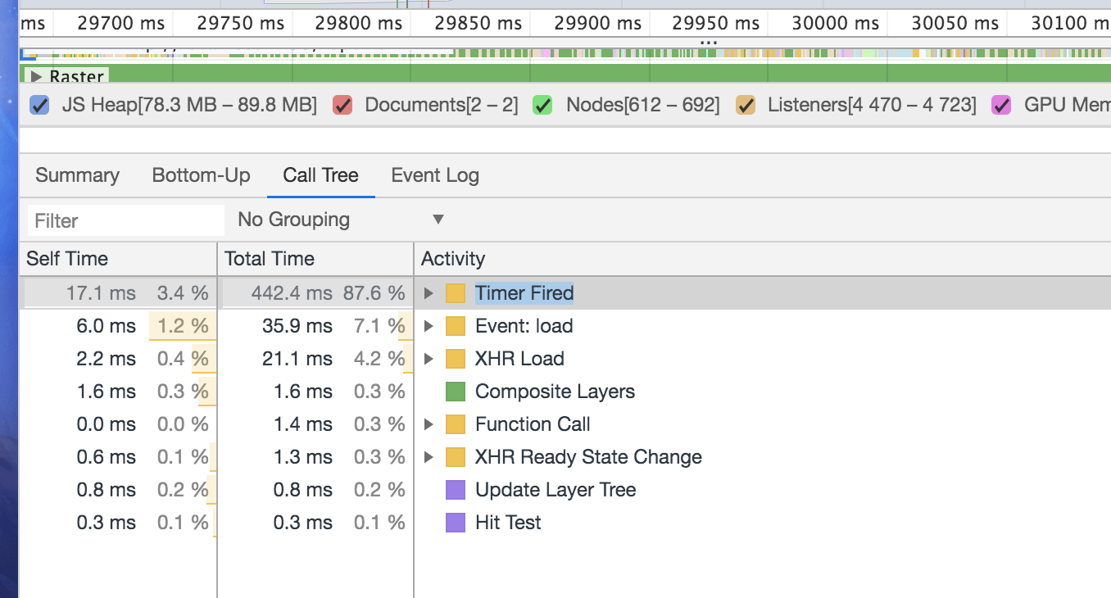
Task: Uncheck the Documents counter checkbox
Action: 342,105
